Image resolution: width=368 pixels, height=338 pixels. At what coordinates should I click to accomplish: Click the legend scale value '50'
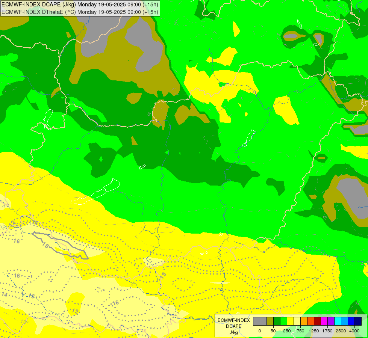[x=273, y=331]
